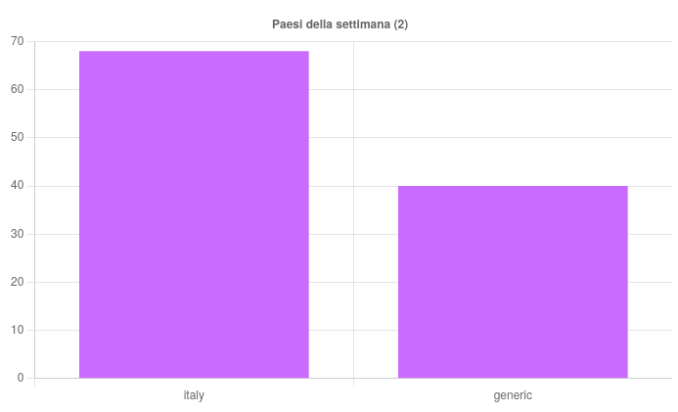This screenshot has height=412, width=678.
Task: Click the 0 y-axis tick label
Action: click(x=21, y=378)
